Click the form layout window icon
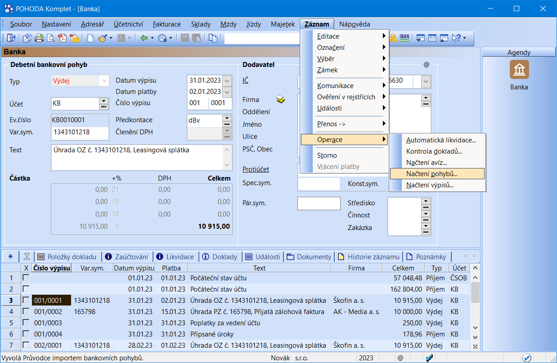 pos(432,38)
